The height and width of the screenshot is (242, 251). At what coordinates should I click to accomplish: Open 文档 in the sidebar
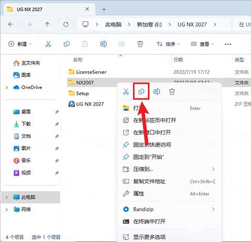(22, 136)
